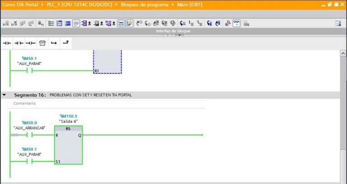The image size is (347, 184).
Task: Open absolute/symbolic operands dropdown arrow
Action: [x=89, y=24]
